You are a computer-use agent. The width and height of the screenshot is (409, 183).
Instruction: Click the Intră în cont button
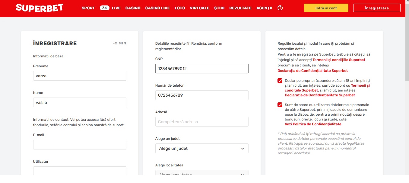(x=326, y=8)
